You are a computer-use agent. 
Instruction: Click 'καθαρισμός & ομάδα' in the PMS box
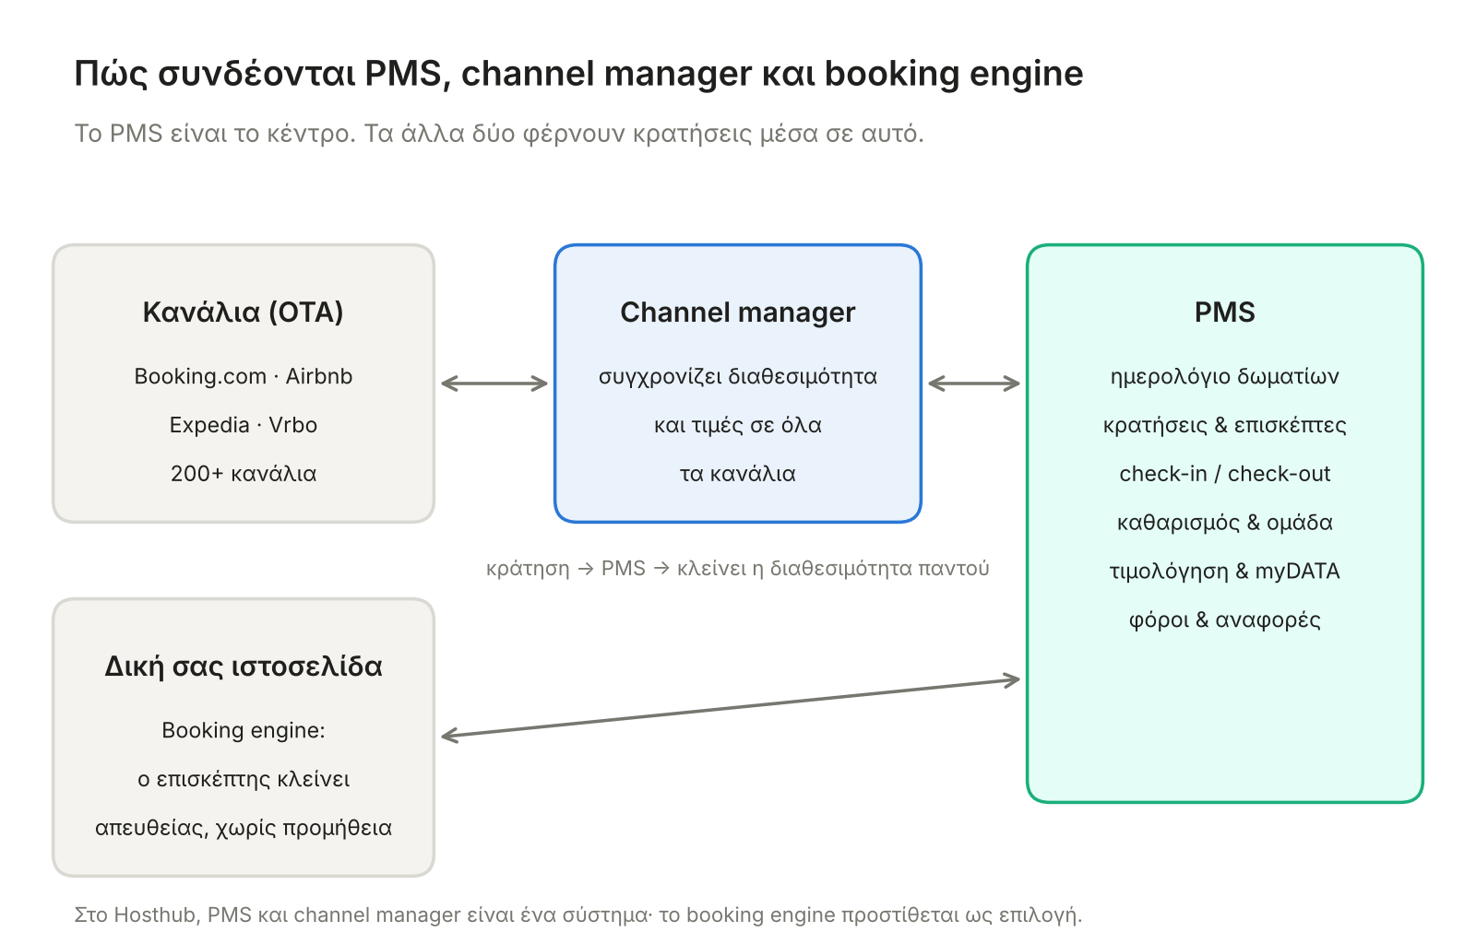1225,523
